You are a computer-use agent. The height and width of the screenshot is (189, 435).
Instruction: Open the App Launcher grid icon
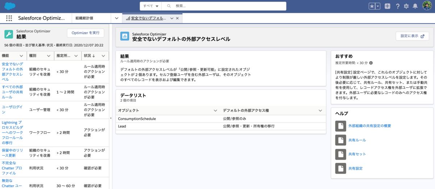pyautogui.click(x=9, y=18)
